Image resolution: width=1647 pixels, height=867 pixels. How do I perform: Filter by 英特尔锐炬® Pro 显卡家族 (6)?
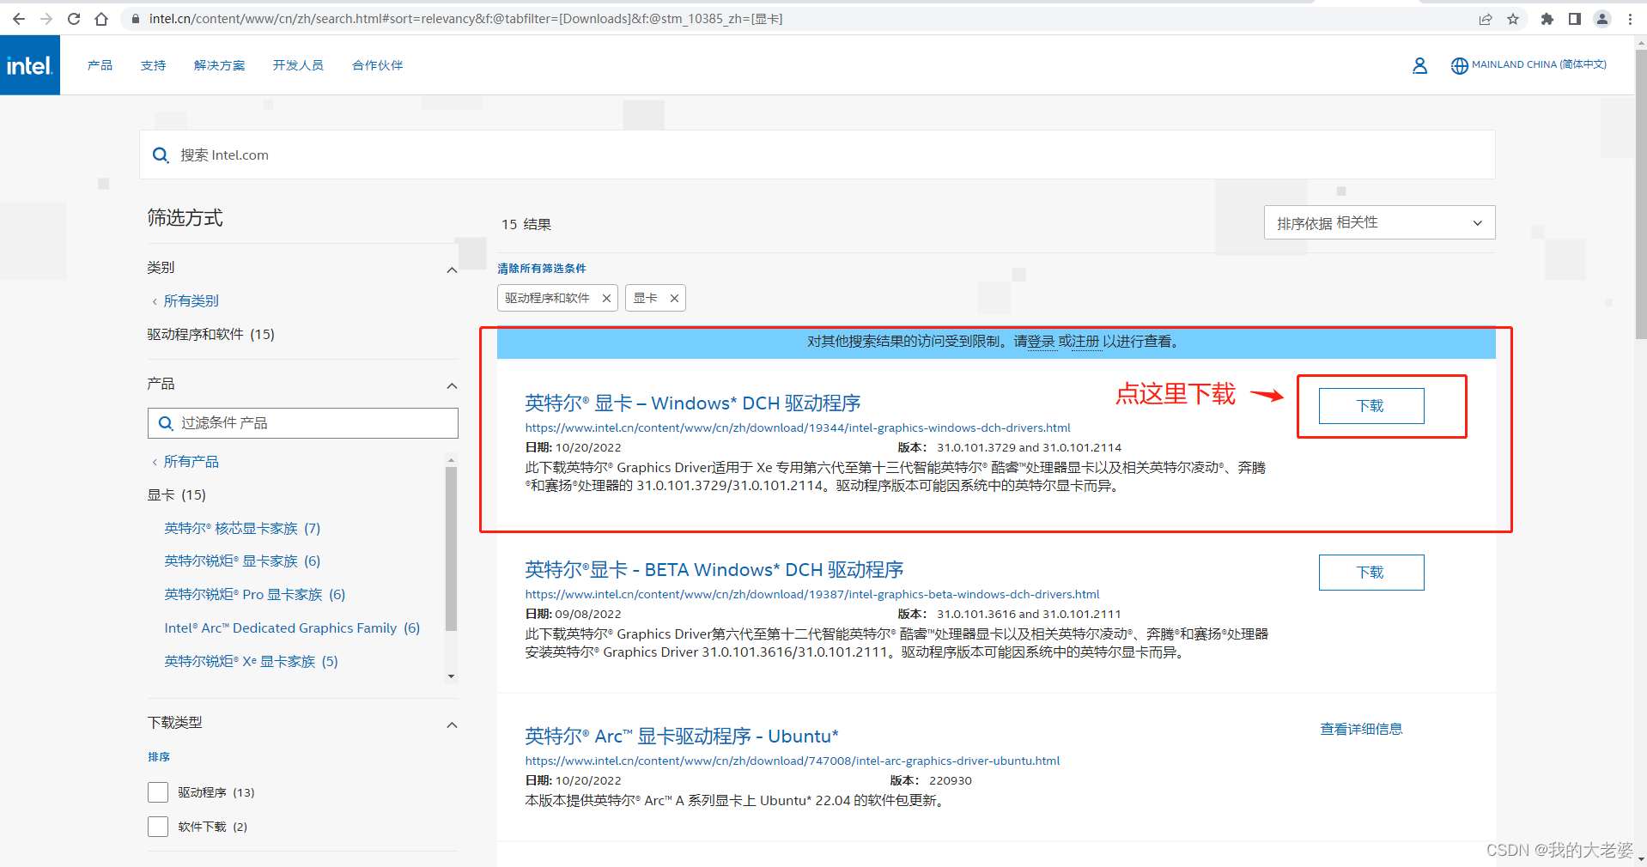(x=255, y=595)
